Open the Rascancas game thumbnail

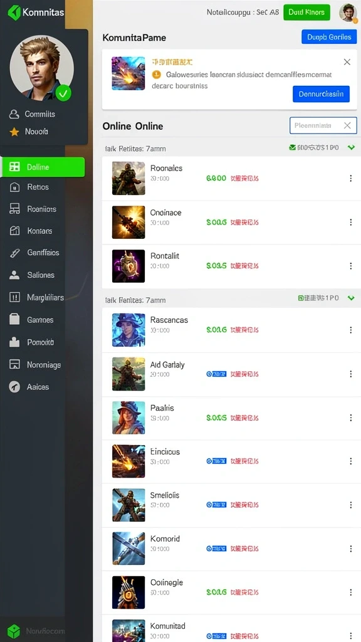(x=128, y=330)
